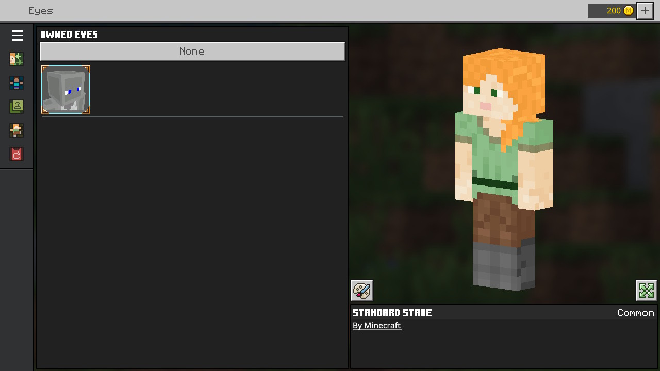Select the Standard Stare eyes thumbnail

[x=66, y=89]
